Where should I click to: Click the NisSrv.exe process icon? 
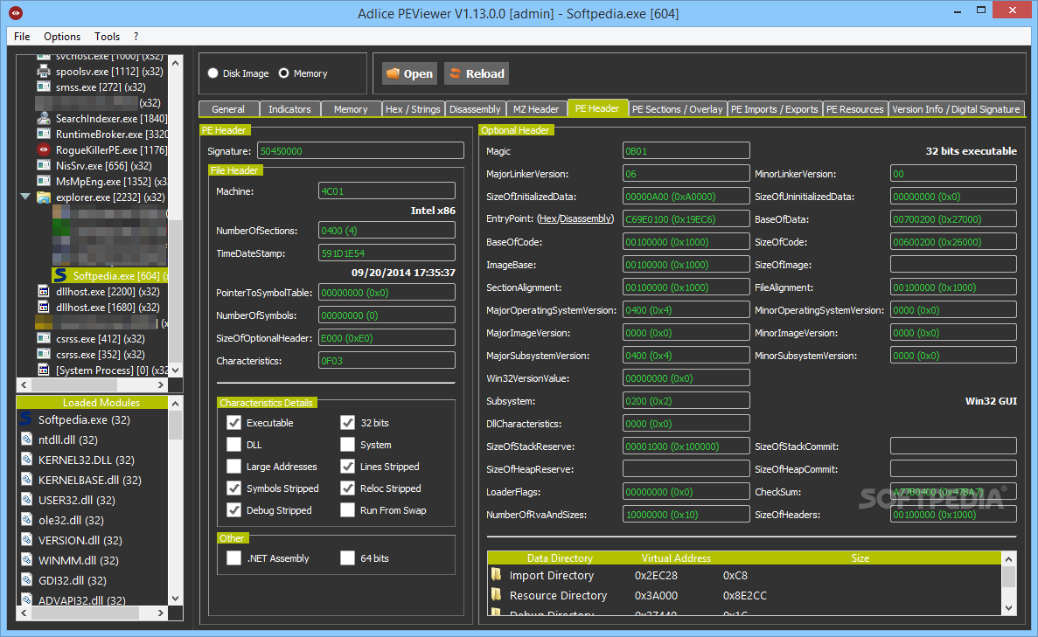coord(44,165)
